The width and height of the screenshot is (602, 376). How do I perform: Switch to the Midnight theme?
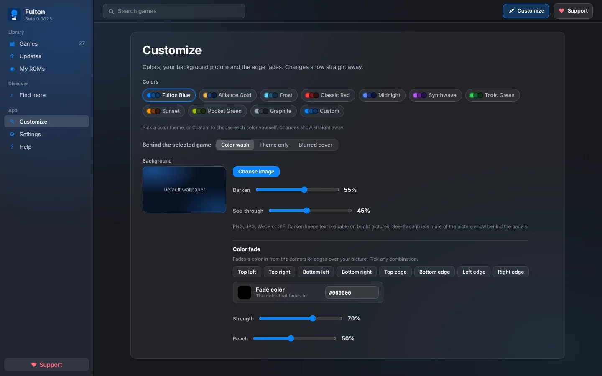[382, 95]
